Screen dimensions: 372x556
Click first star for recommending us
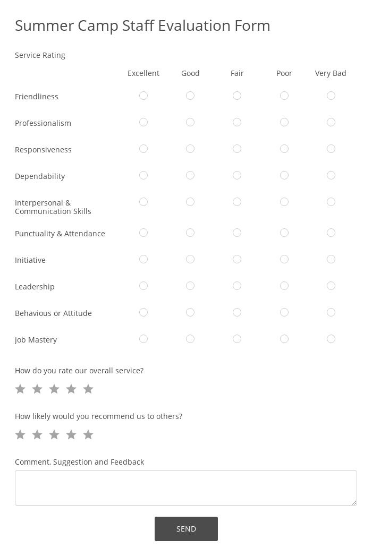tap(20, 435)
